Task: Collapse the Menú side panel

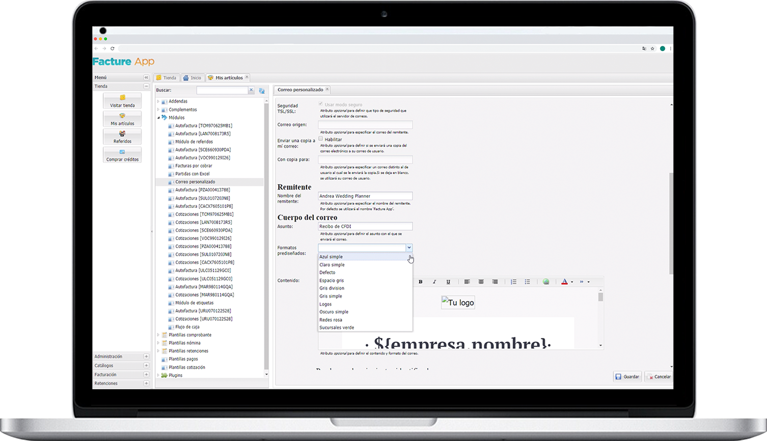Action: 146,77
